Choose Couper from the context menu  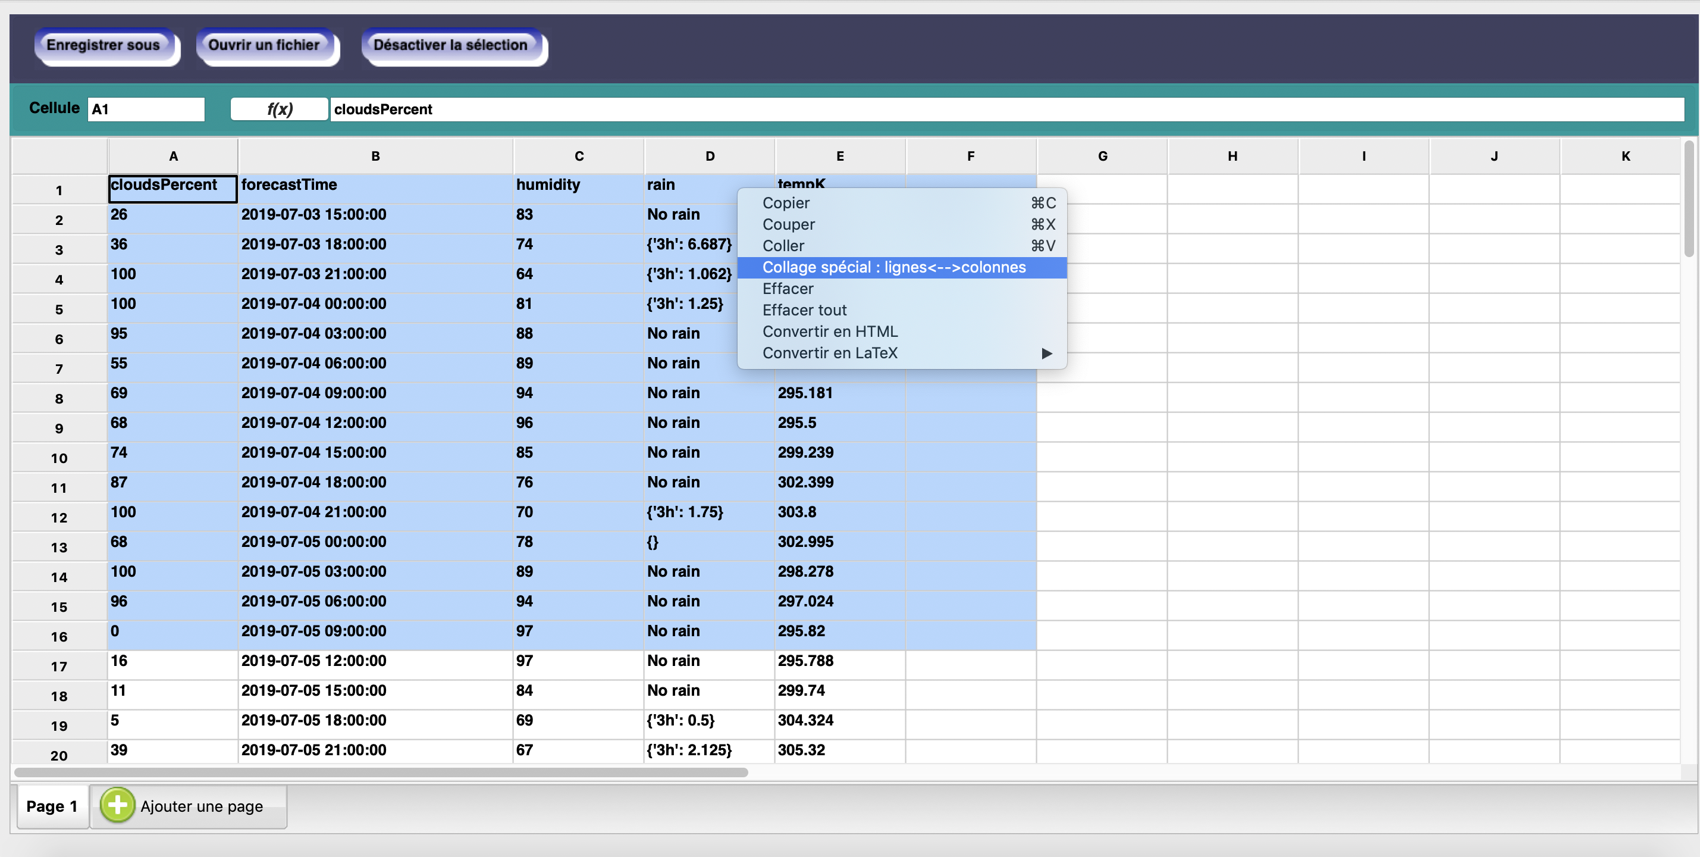point(902,224)
